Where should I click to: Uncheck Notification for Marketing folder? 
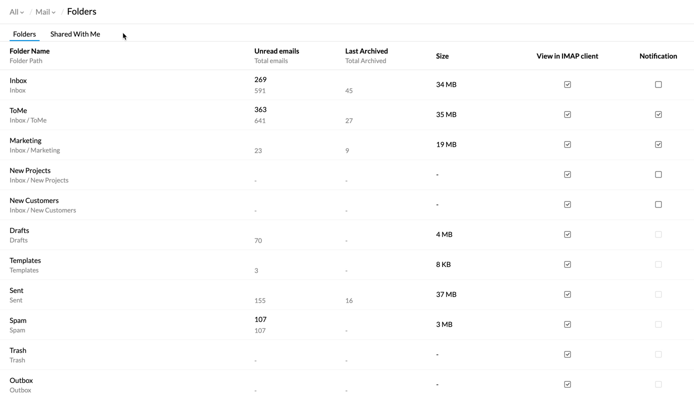(658, 144)
